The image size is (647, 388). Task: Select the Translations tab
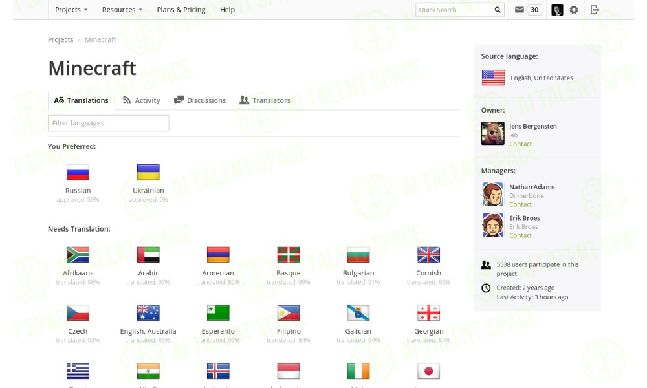(x=82, y=100)
